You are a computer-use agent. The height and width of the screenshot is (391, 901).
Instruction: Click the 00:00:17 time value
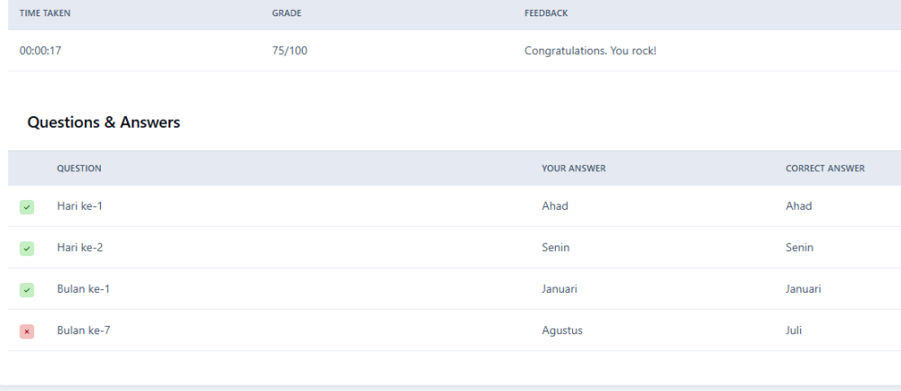(41, 50)
